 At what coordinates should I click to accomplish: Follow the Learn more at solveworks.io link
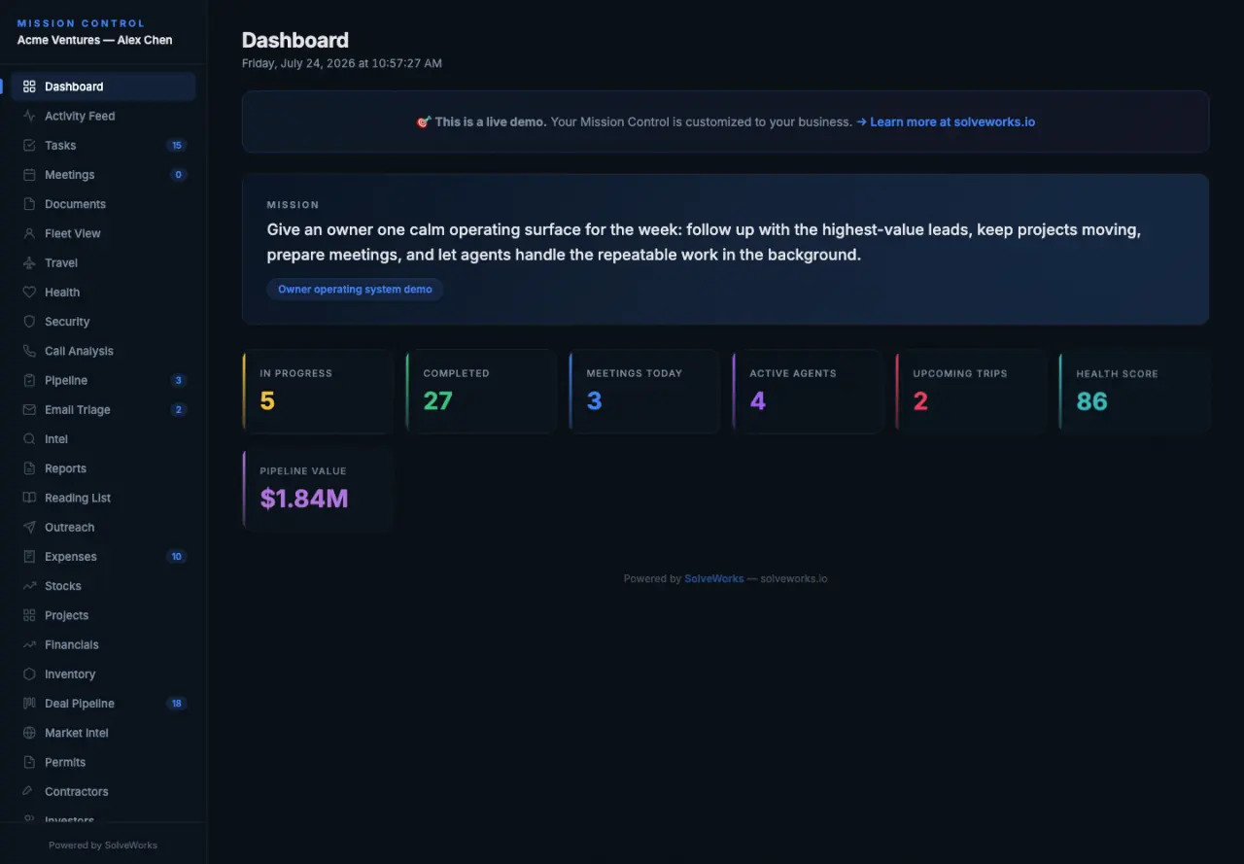[x=946, y=122]
